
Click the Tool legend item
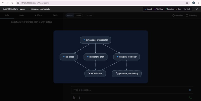[x=187, y=9]
